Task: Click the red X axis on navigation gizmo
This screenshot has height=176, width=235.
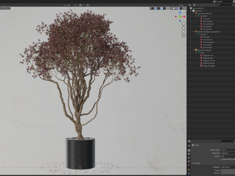Action: tap(184, 17)
